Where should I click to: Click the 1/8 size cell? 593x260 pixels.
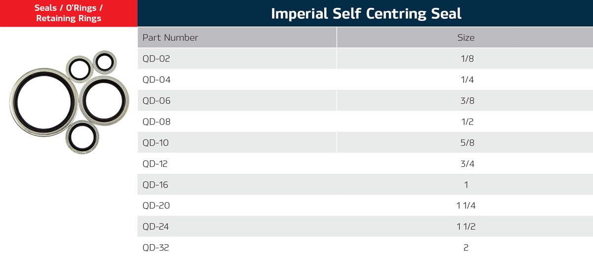click(466, 59)
